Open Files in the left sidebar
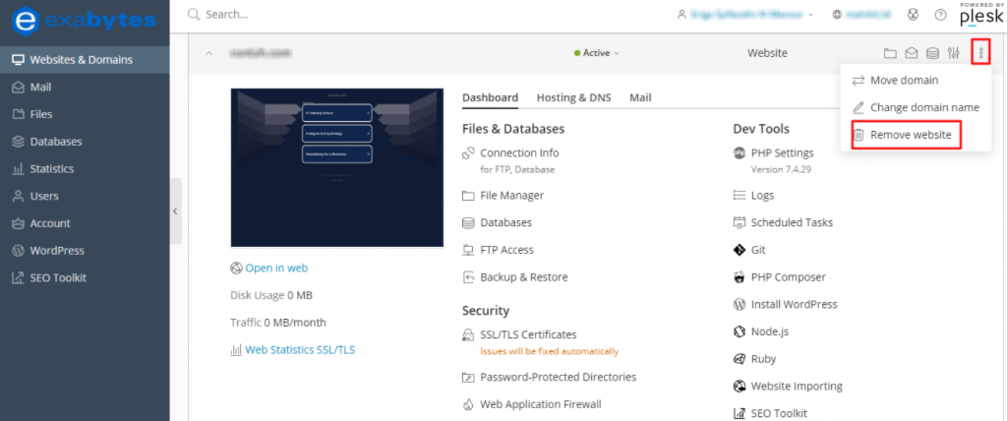This screenshot has width=1007, height=421. tap(84, 114)
